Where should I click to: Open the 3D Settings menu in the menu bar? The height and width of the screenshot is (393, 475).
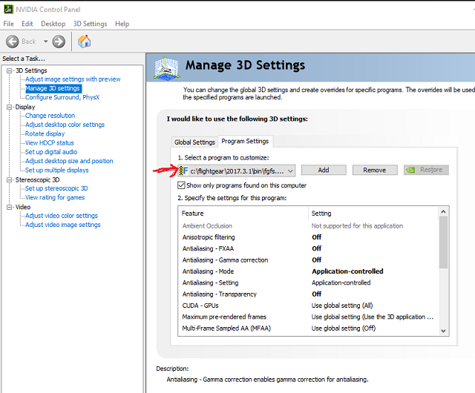[90, 24]
